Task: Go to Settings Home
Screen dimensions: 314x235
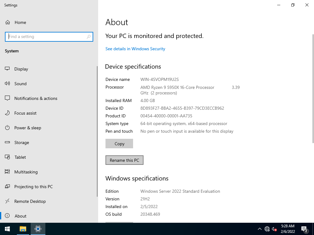Action: point(16,22)
